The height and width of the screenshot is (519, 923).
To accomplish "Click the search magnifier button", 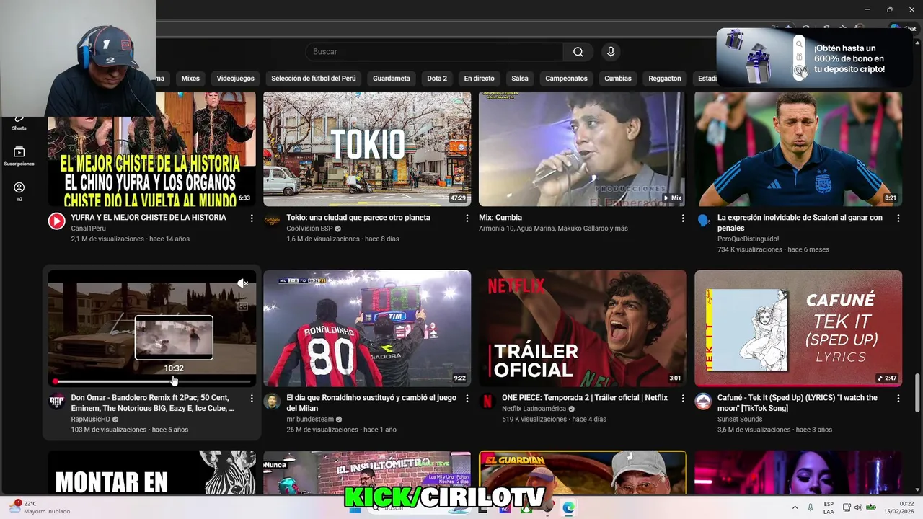I will pos(578,52).
